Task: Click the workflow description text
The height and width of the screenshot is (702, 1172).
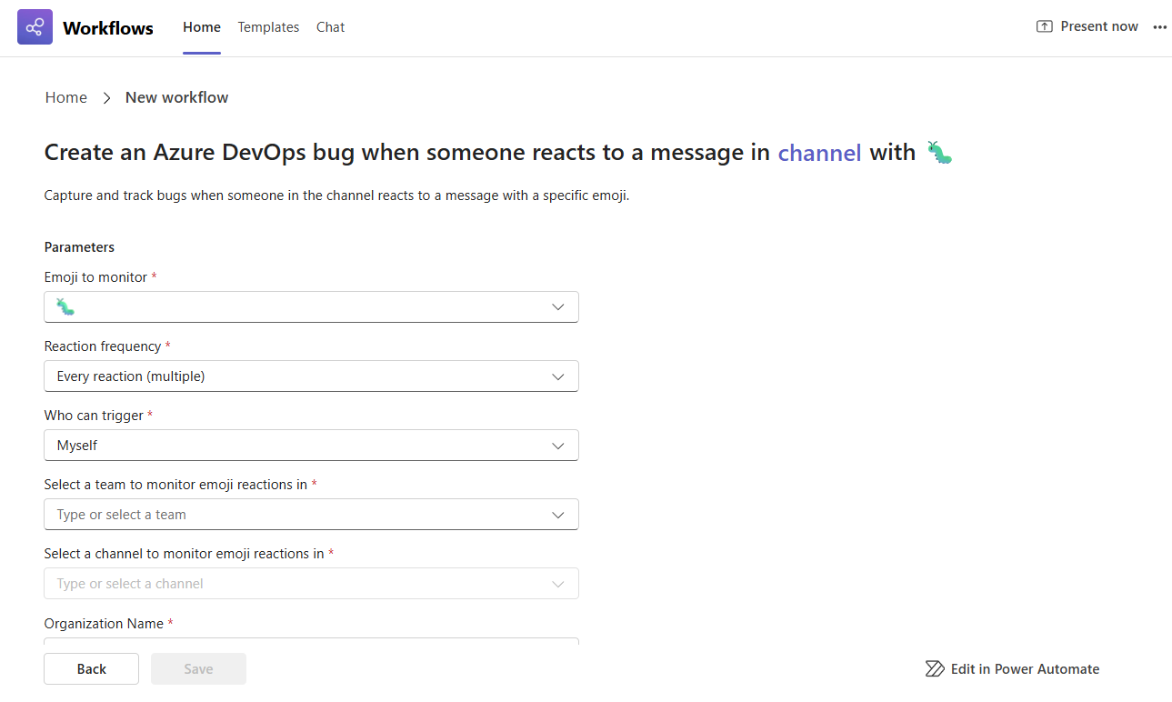Action: pyautogui.click(x=336, y=196)
